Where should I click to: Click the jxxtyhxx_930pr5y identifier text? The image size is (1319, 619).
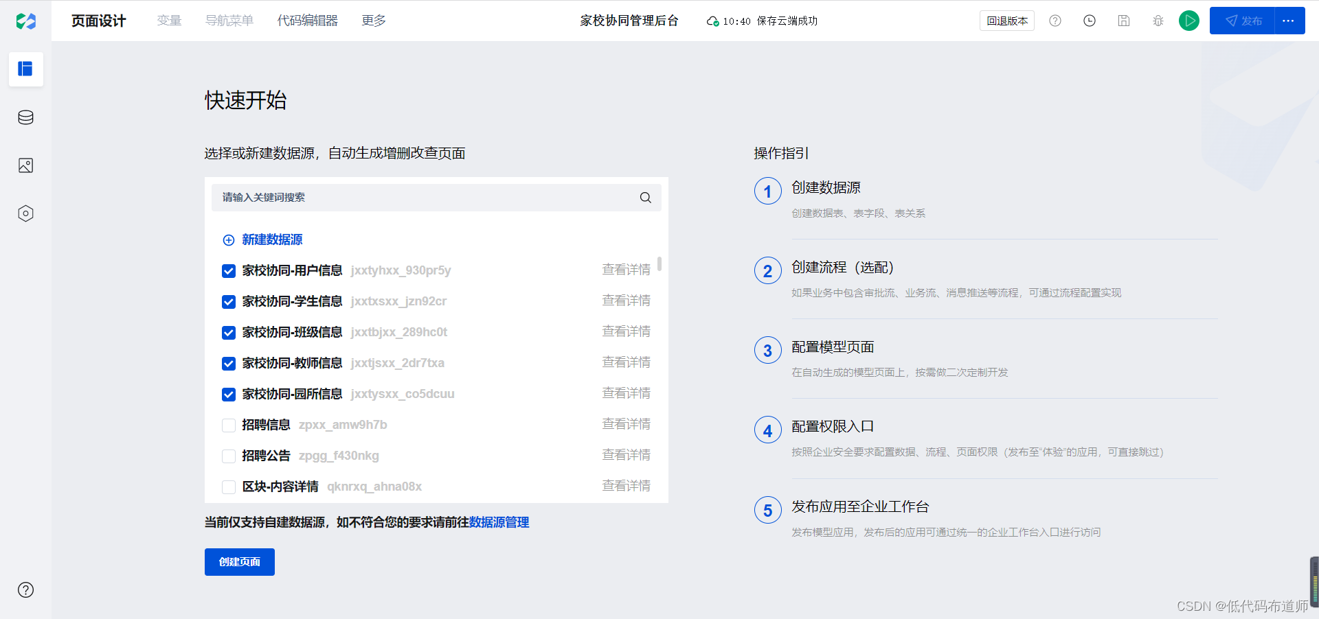401,270
